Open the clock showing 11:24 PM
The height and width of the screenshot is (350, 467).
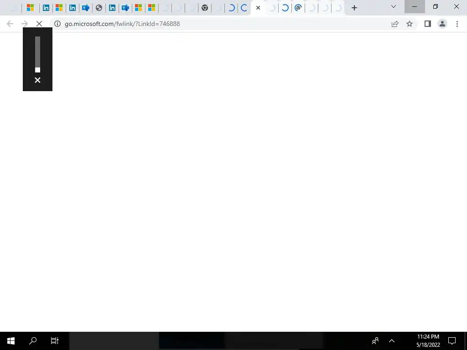pyautogui.click(x=428, y=341)
